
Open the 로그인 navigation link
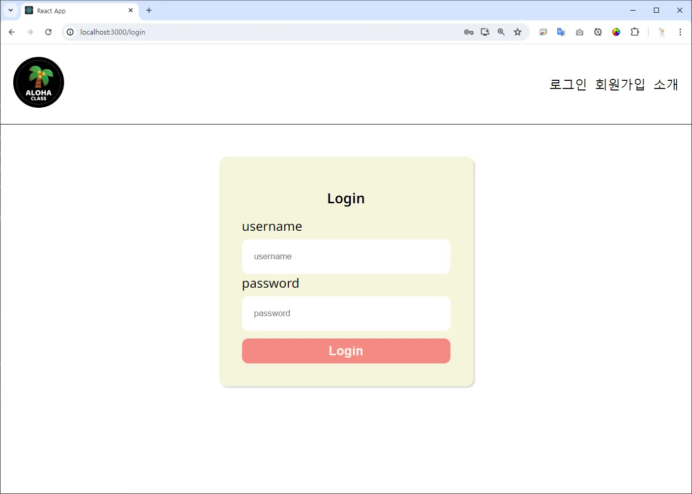(x=568, y=84)
